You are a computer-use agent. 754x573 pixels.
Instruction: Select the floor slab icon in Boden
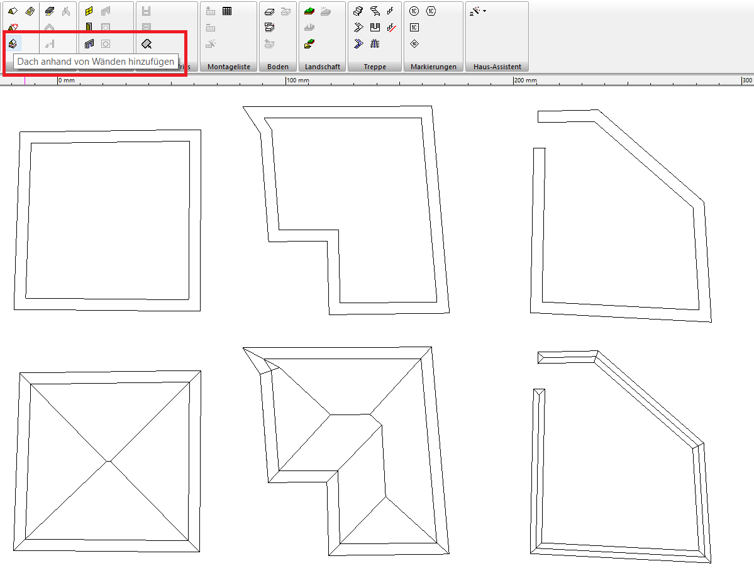coord(269,11)
